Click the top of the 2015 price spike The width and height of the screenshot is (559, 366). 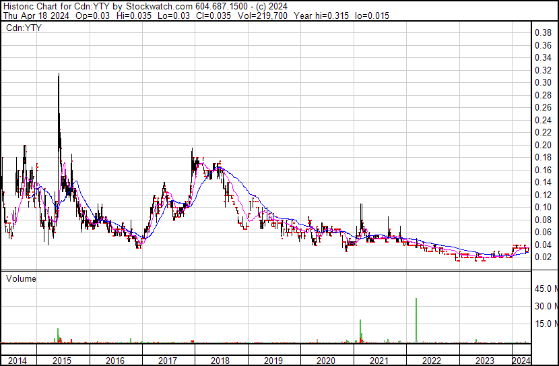[59, 75]
